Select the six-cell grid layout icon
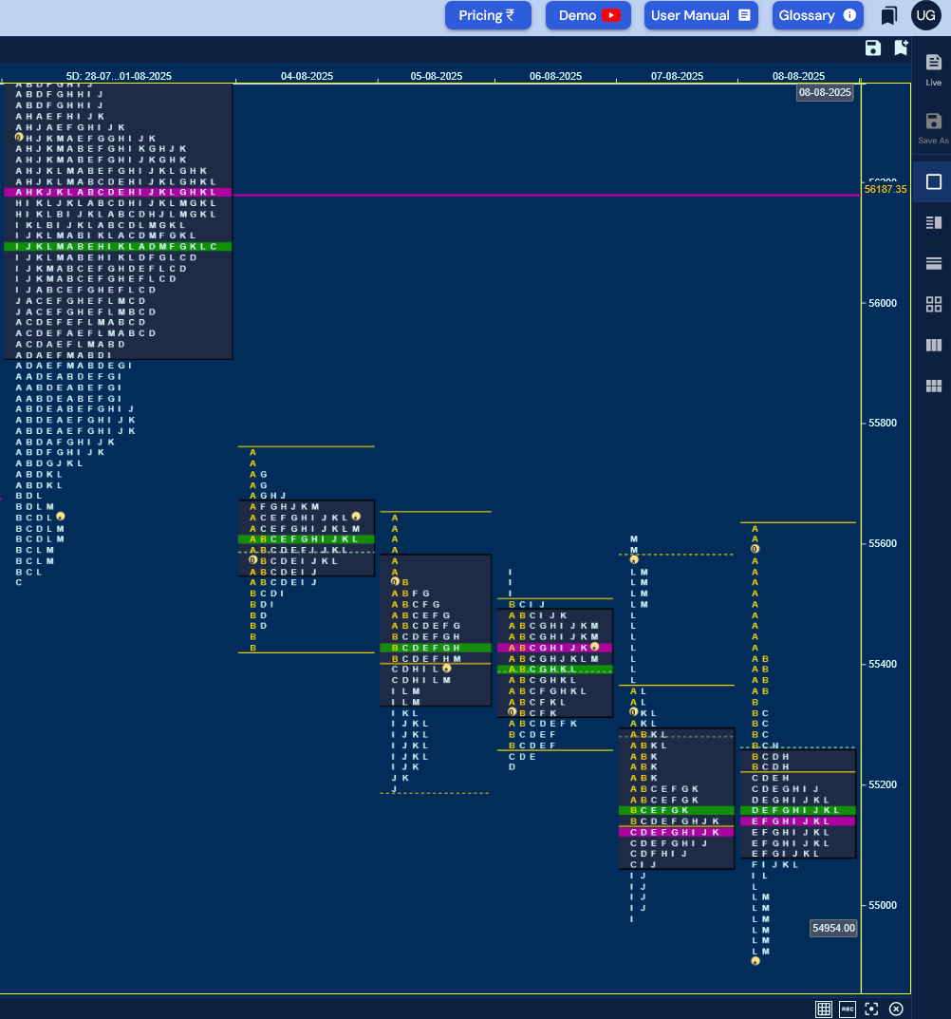Viewport: 951px width, 1019px height. [934, 386]
